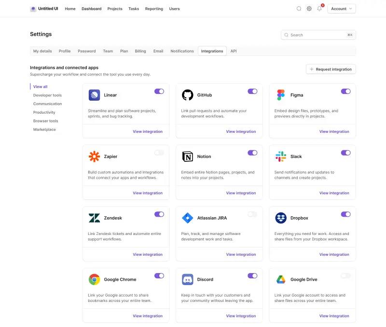Click the Dropbox logo icon

281,218
